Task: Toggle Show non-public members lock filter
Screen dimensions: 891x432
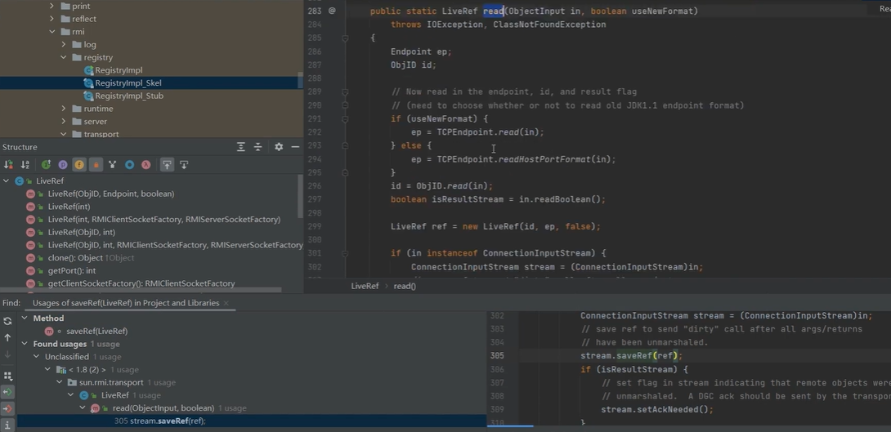Action: [x=96, y=165]
